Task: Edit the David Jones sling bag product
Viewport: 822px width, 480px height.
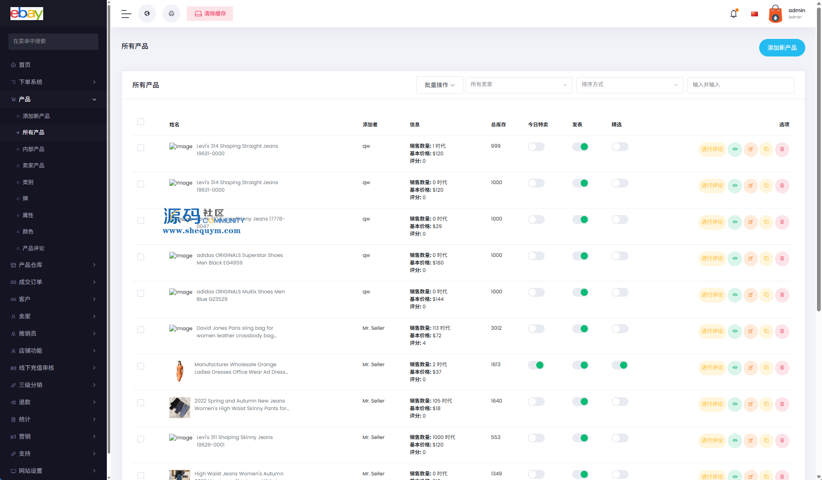Action: 750,331
